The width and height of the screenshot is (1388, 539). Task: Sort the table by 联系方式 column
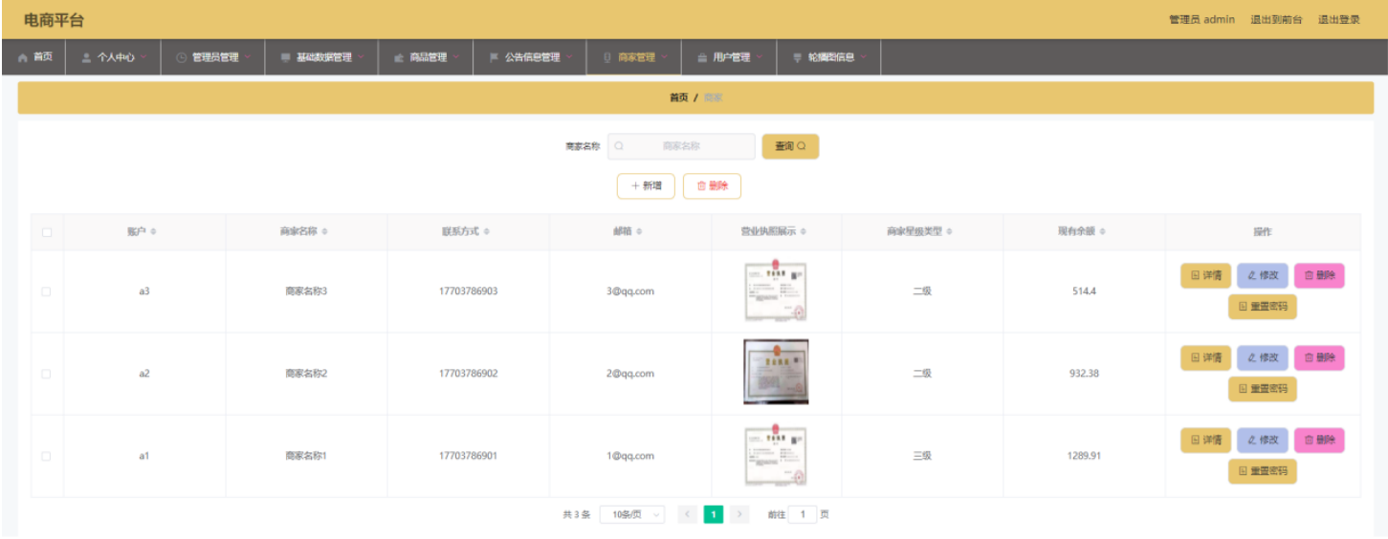(x=487, y=232)
